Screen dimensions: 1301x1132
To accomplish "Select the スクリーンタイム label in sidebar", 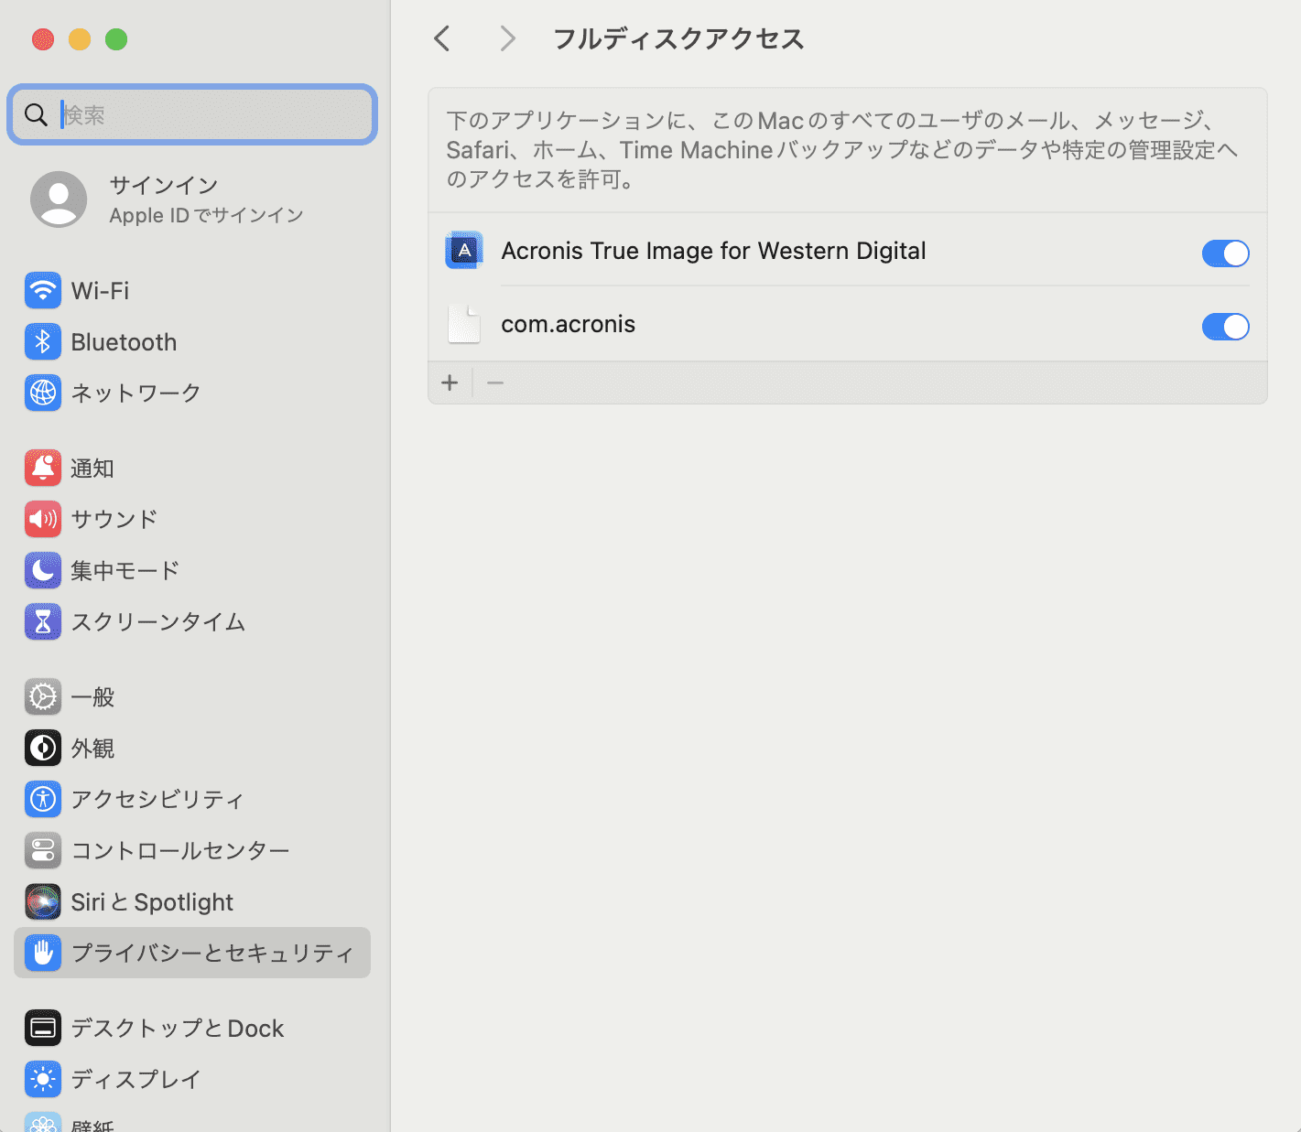I will (158, 621).
